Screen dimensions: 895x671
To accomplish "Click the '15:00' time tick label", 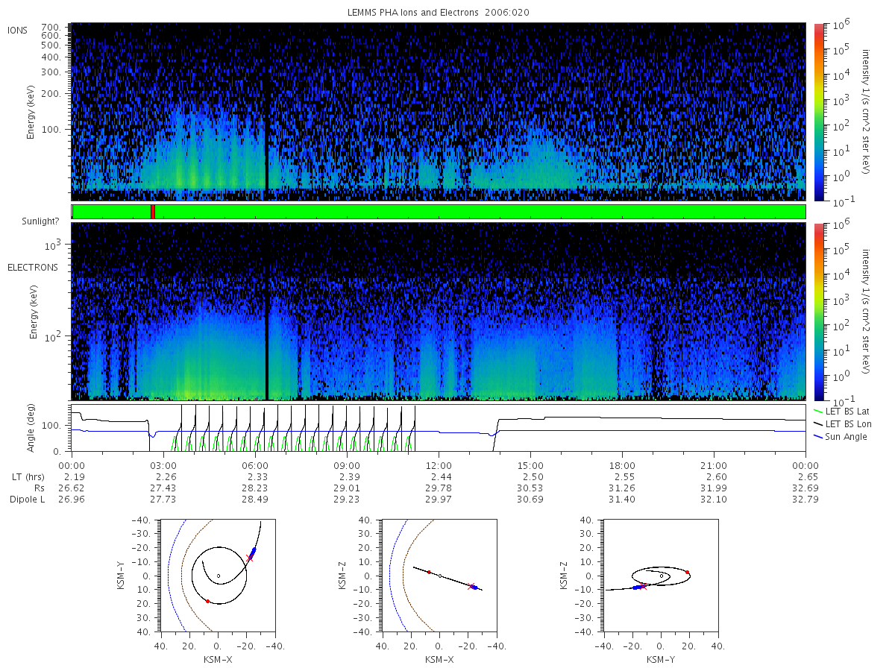I will point(530,465).
